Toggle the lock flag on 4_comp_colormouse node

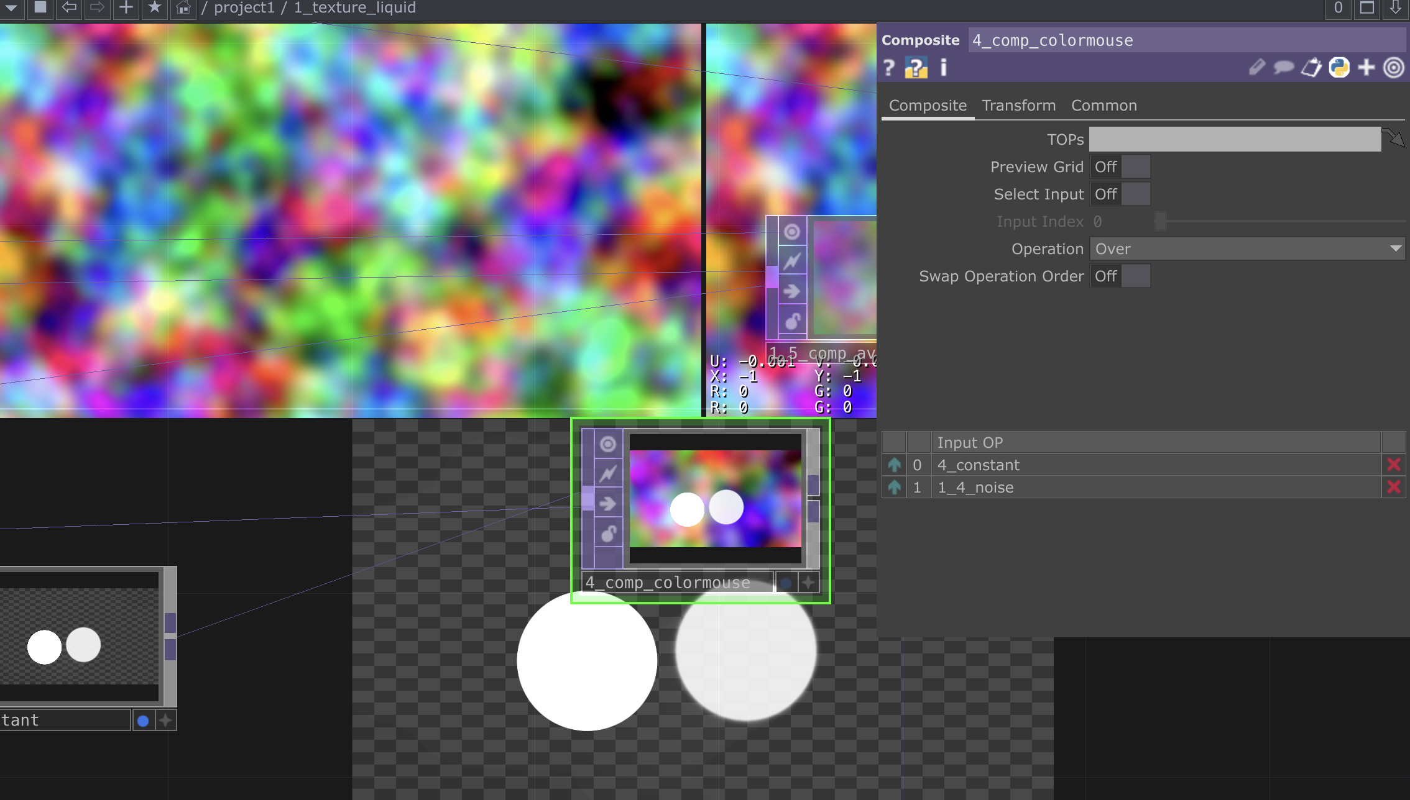click(x=608, y=534)
